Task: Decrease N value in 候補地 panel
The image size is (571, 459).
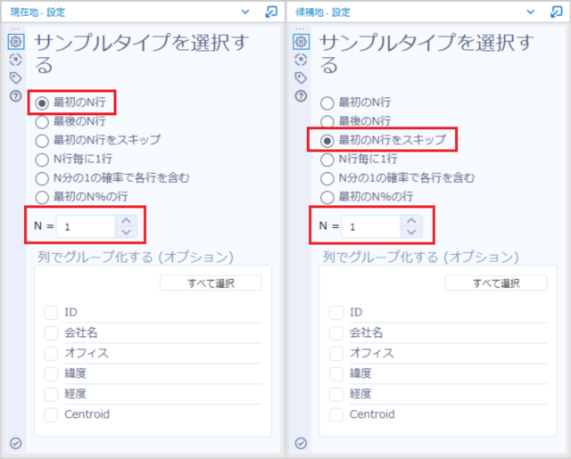Action: pos(411,232)
